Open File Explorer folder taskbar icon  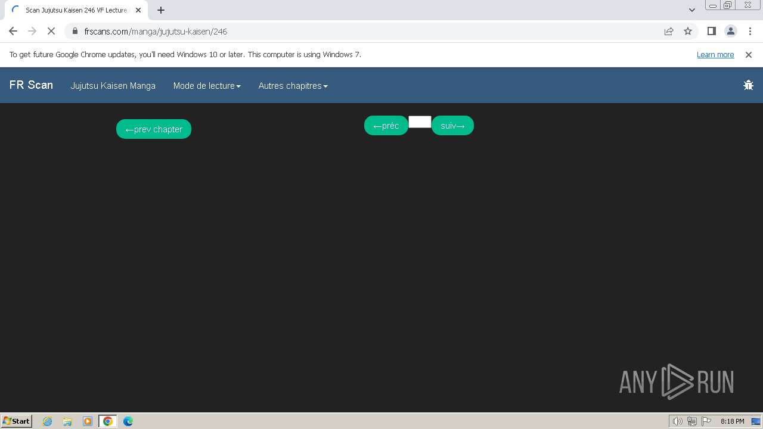(67, 421)
